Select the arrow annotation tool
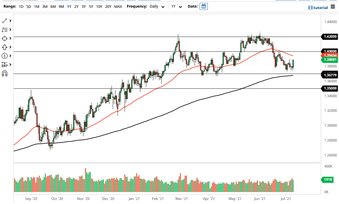This screenshot has height=204, width=339. [4, 47]
